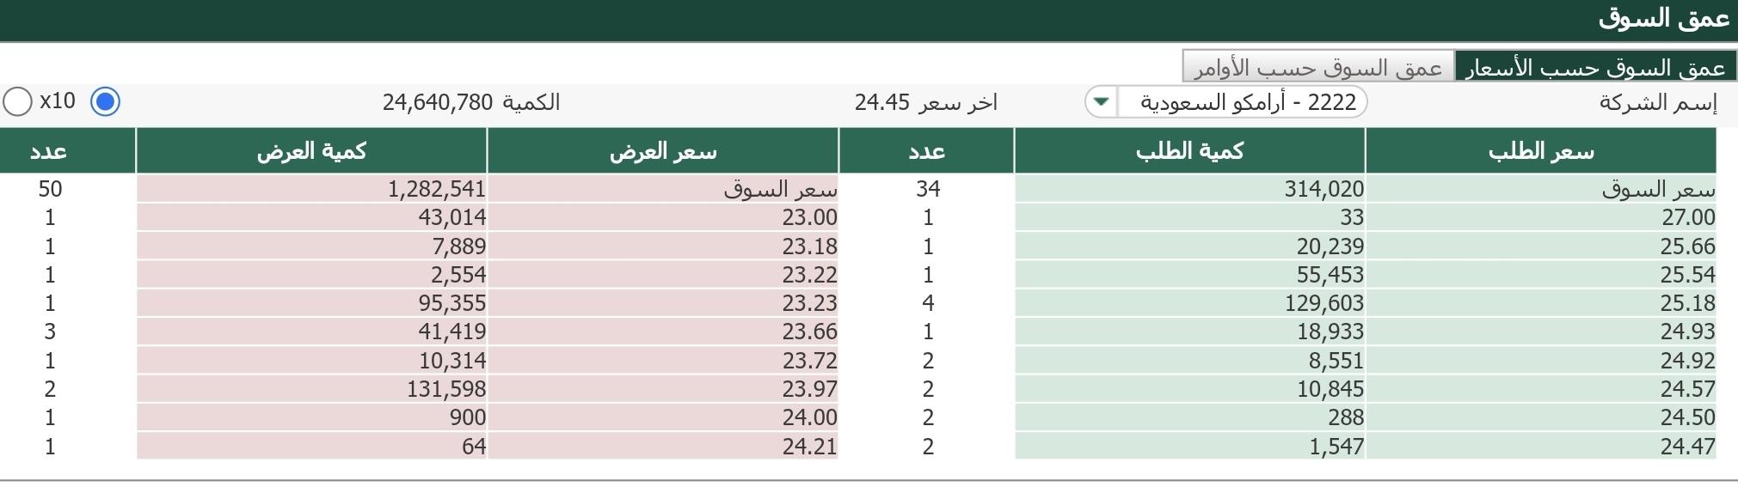Click market price bid quantity 314,020

pos(1189,189)
